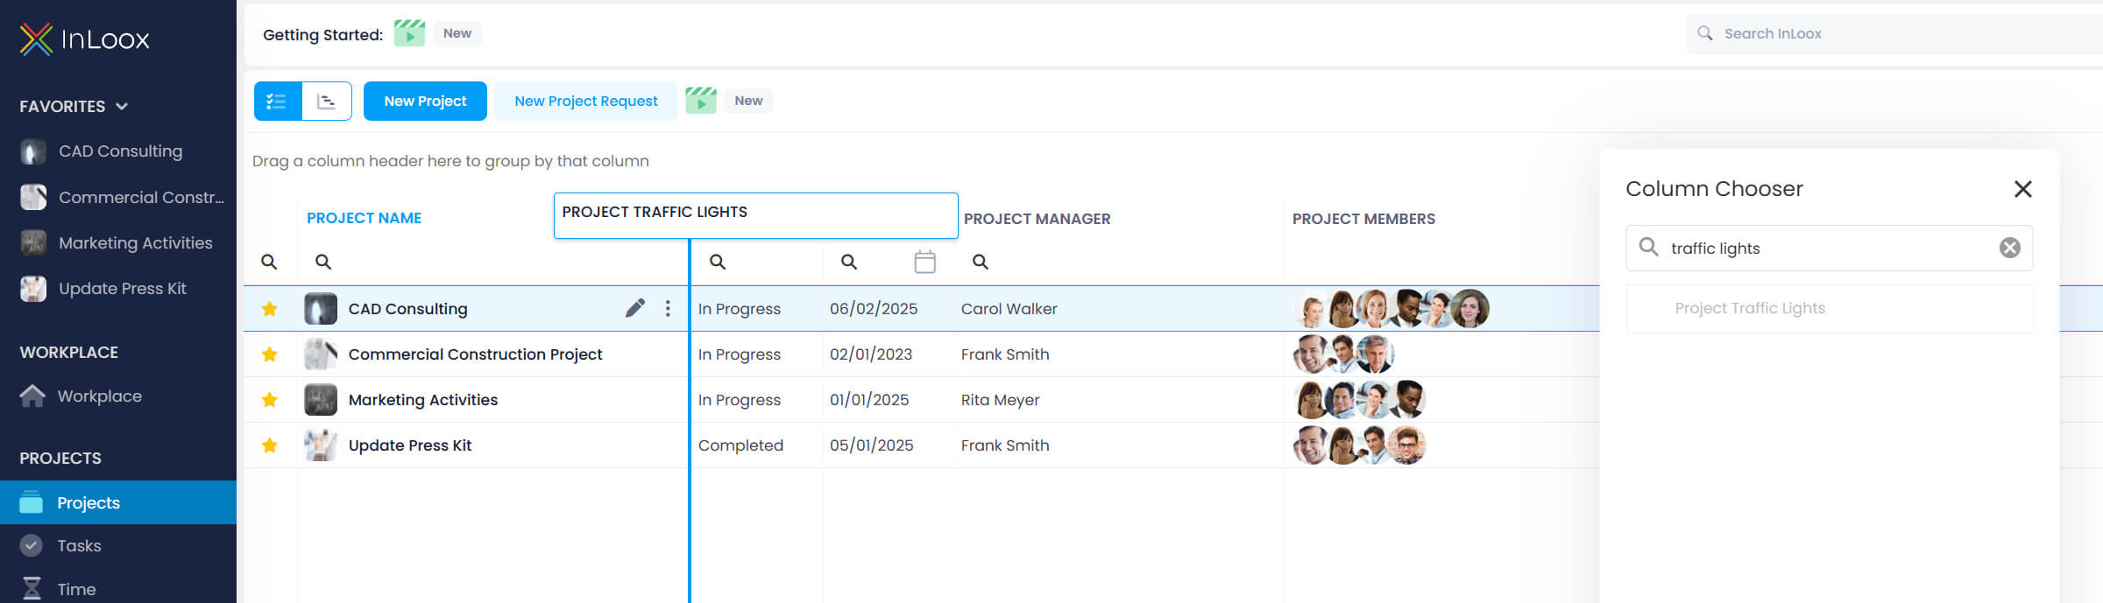
Task: Click the Update Press Kit project thumbnail
Action: (x=321, y=445)
